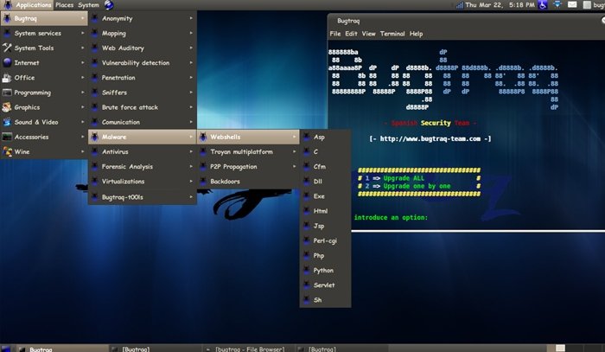Screen dimensions: 605x352
Task: Click the bug icon next to Webshells
Action: [x=203, y=137]
